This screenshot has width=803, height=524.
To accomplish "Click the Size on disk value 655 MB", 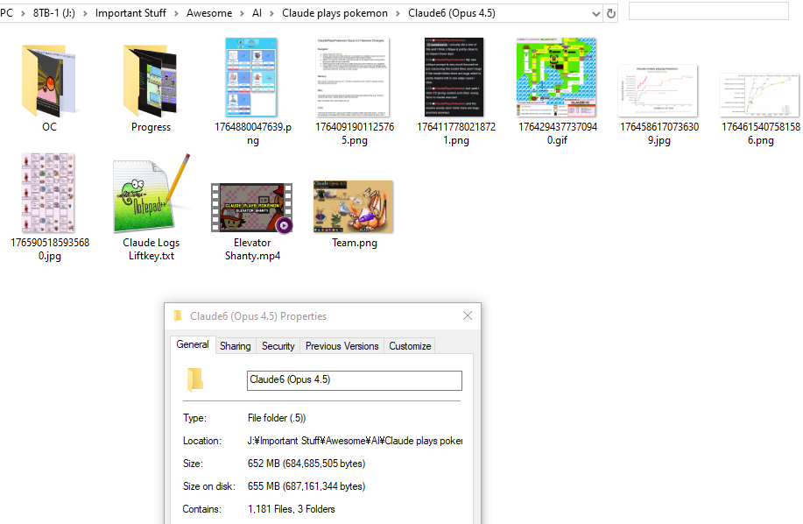I will click(x=306, y=486).
